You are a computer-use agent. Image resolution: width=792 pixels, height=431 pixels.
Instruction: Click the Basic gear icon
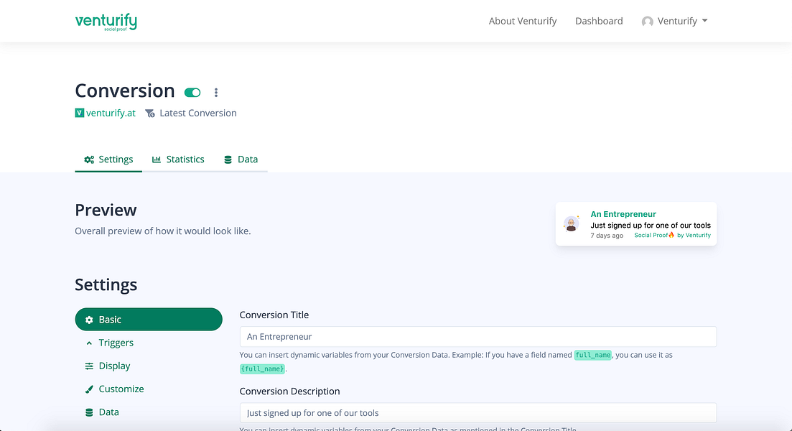pos(89,320)
